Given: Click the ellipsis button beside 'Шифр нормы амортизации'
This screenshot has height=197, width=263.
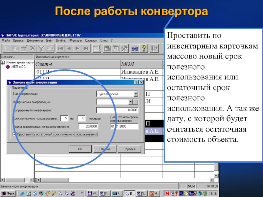Looking at the screenshot, I should [x=135, y=102].
